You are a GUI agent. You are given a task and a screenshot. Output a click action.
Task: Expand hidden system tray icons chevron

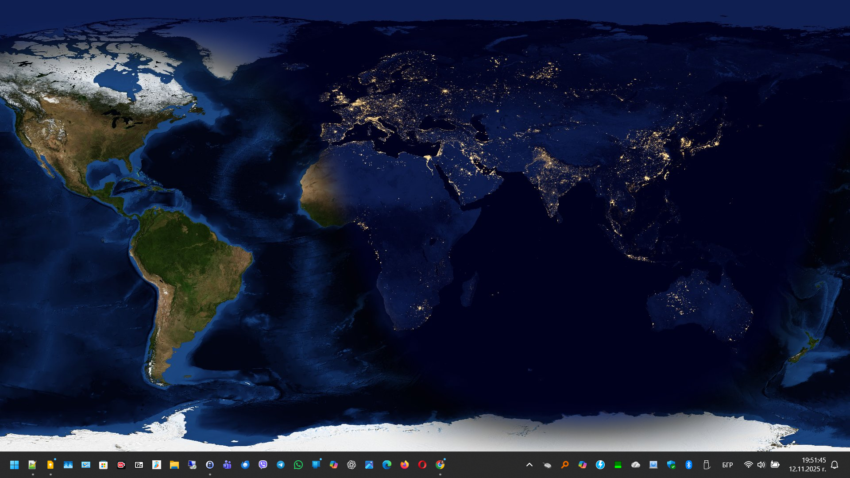(x=529, y=465)
